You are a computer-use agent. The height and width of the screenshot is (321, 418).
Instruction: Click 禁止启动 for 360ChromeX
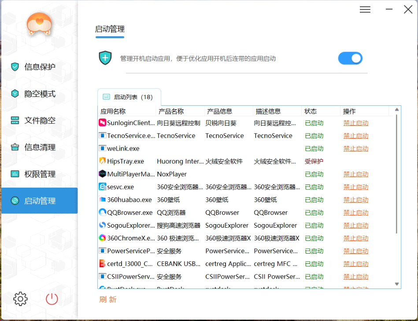(x=355, y=238)
